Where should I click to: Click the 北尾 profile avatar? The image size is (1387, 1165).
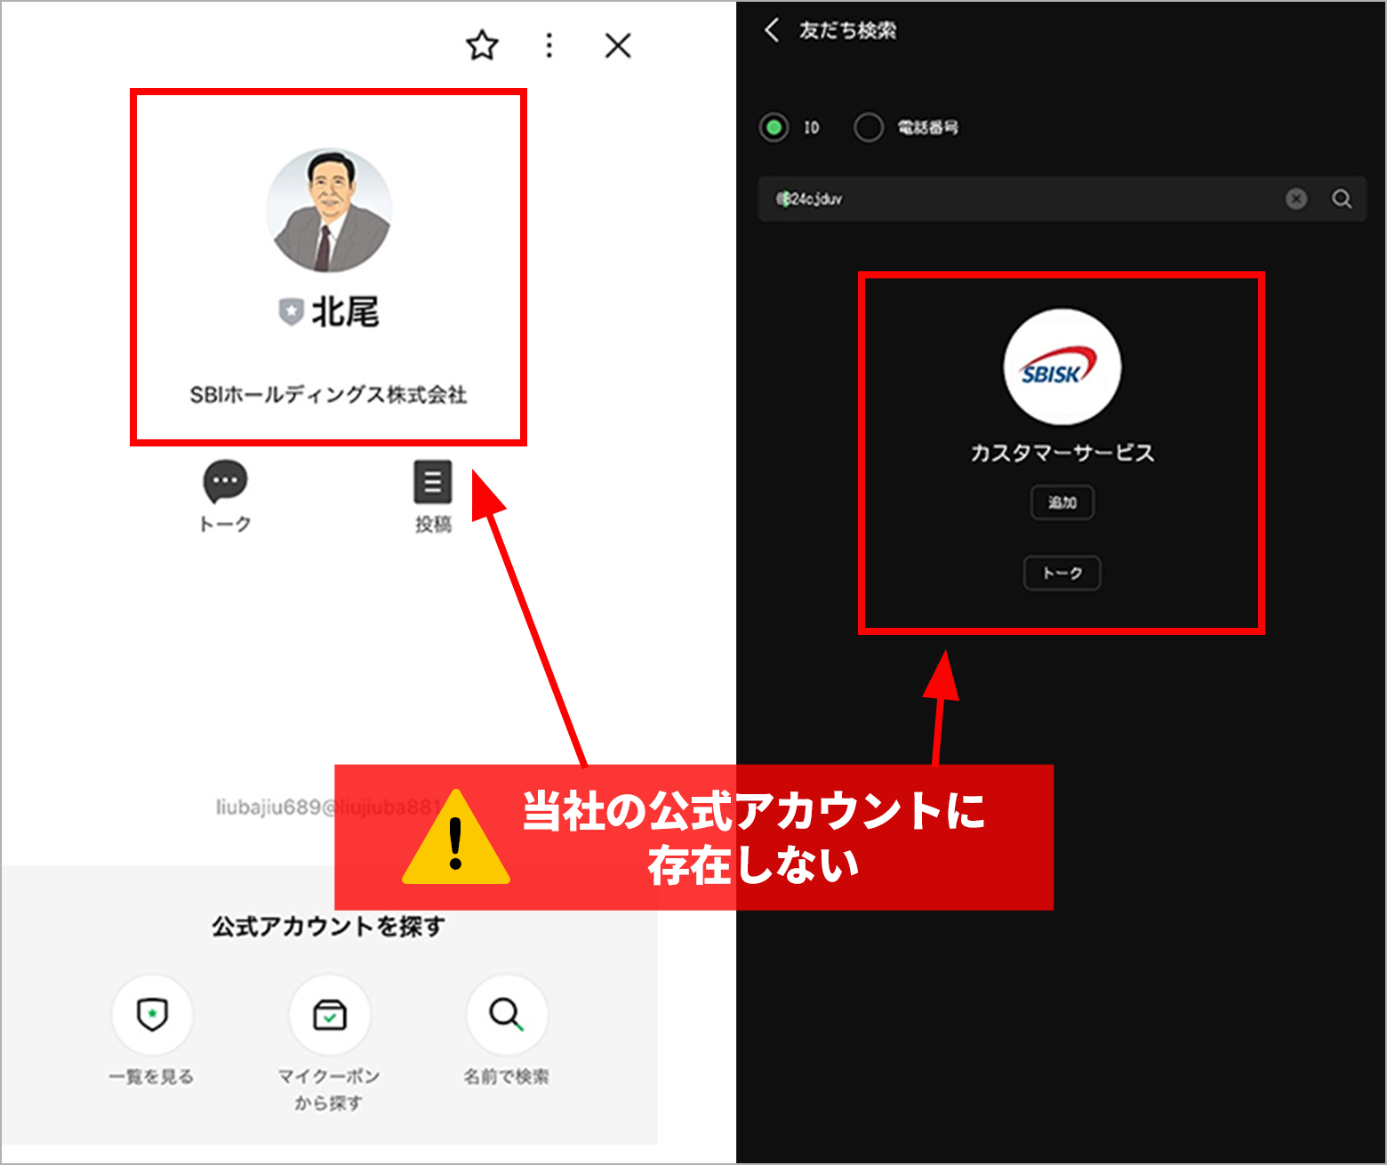click(x=329, y=210)
